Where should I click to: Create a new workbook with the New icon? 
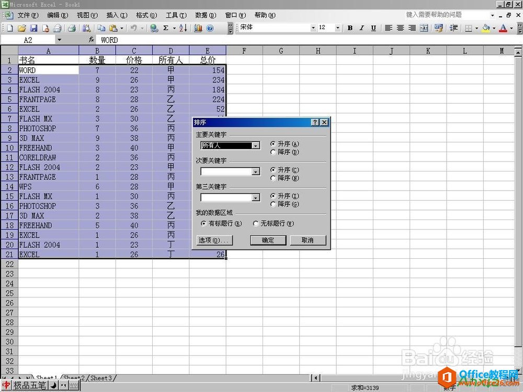pos(10,28)
